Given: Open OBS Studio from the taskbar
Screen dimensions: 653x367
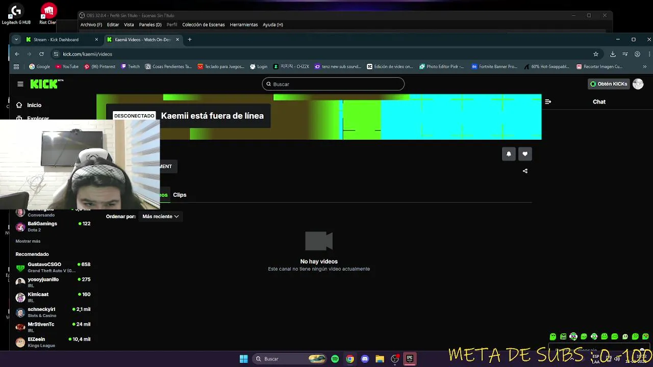Looking at the screenshot, I should 394,359.
